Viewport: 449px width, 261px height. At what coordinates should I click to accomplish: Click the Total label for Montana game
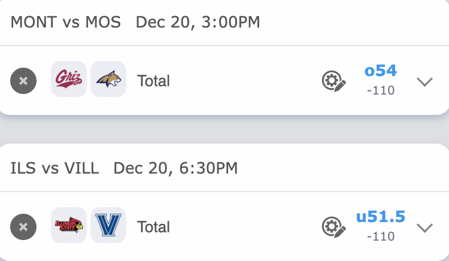coord(153,81)
